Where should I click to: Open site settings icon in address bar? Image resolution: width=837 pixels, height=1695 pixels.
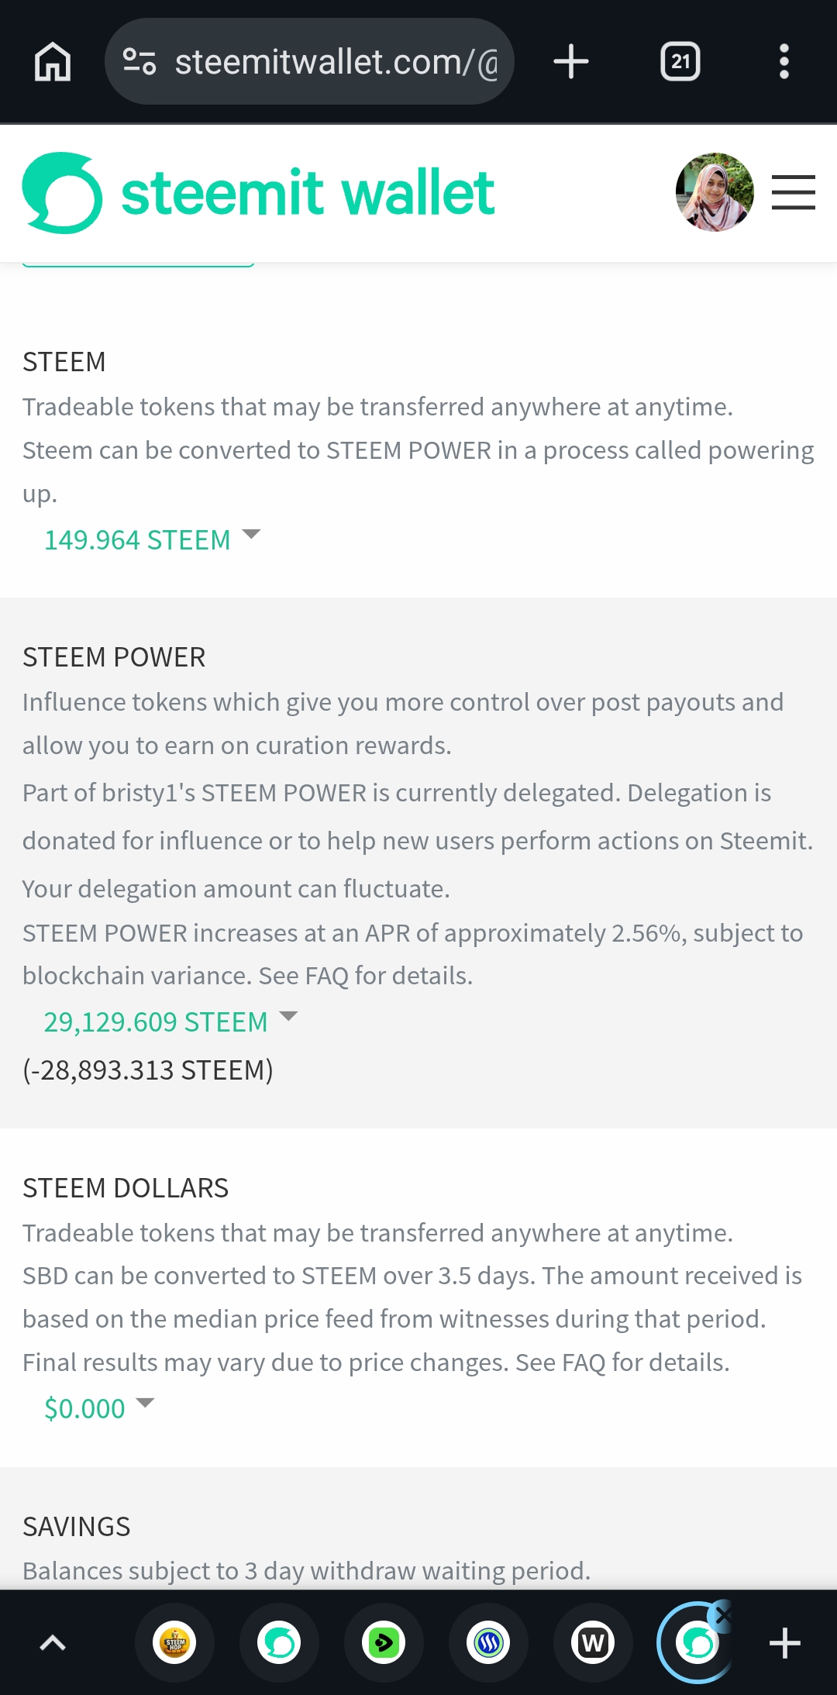[x=139, y=61]
